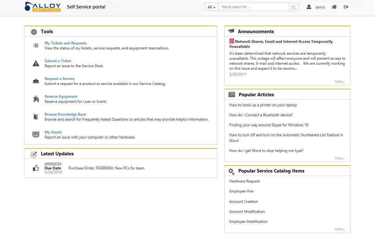Open Word stop helping me type article
375x250 pixels.
tap(266, 151)
